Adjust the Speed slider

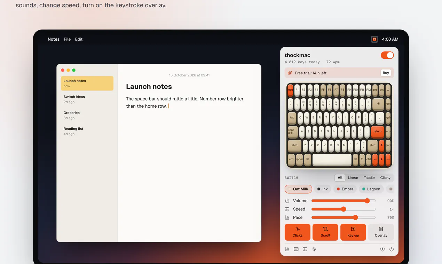[x=344, y=209]
